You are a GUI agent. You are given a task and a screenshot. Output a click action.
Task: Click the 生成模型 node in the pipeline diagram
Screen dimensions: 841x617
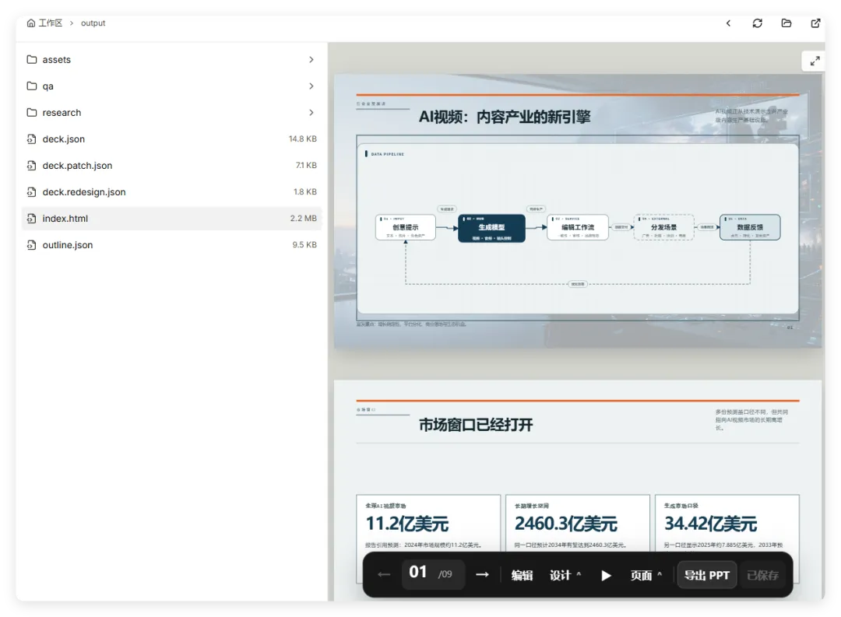coord(492,228)
